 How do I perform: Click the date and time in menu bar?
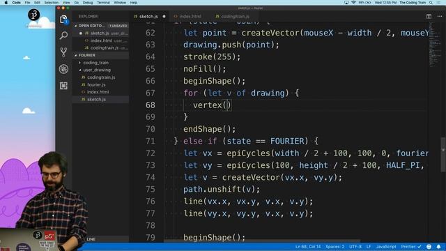tap(385, 3)
